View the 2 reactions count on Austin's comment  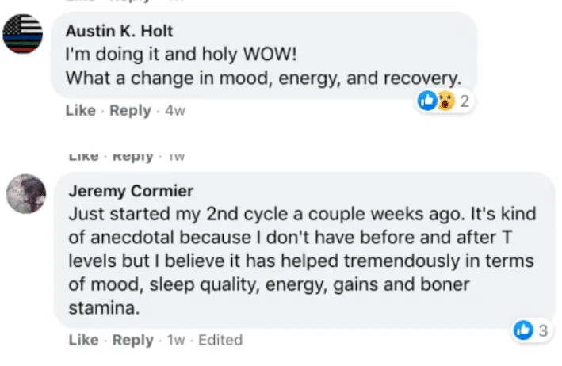tap(465, 101)
